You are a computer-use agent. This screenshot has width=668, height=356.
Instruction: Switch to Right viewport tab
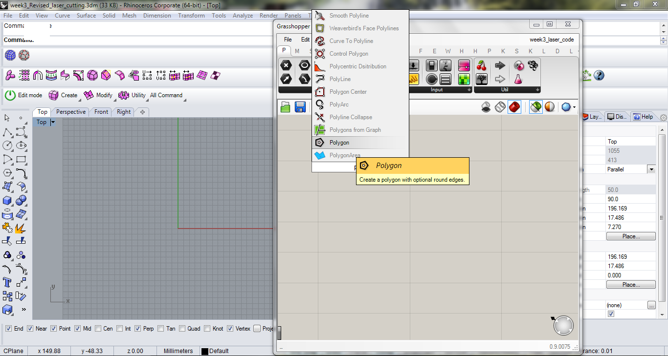(124, 112)
